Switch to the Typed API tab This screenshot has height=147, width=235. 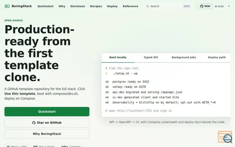click(x=151, y=57)
